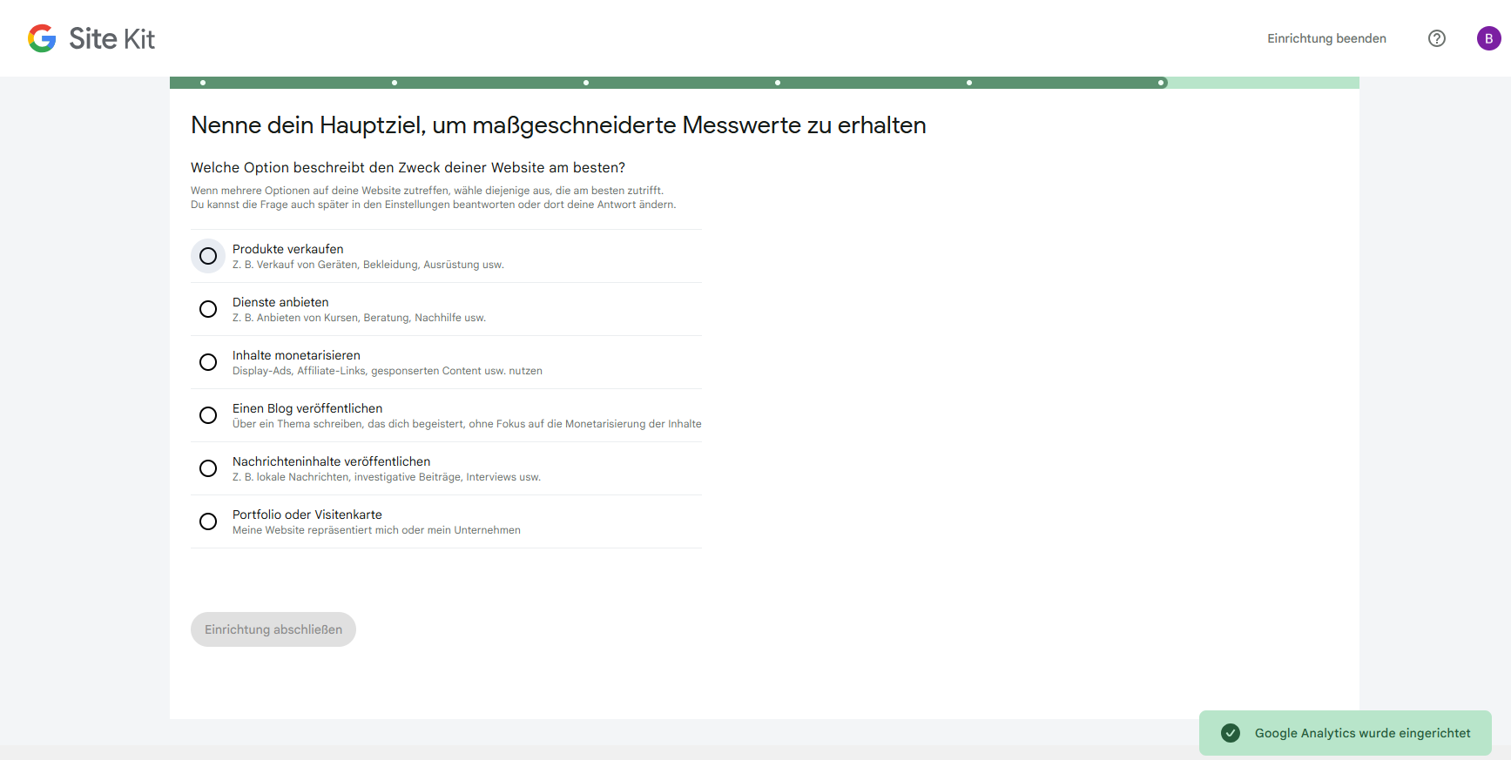Click the green setup progress bar
1511x760 pixels.
click(764, 83)
